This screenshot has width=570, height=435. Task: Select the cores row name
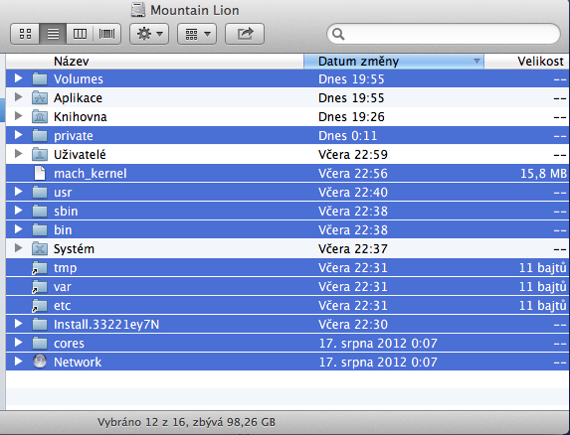point(69,344)
